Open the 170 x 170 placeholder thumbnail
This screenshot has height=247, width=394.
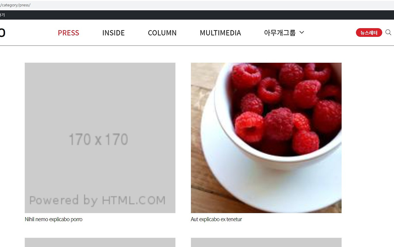(x=100, y=138)
